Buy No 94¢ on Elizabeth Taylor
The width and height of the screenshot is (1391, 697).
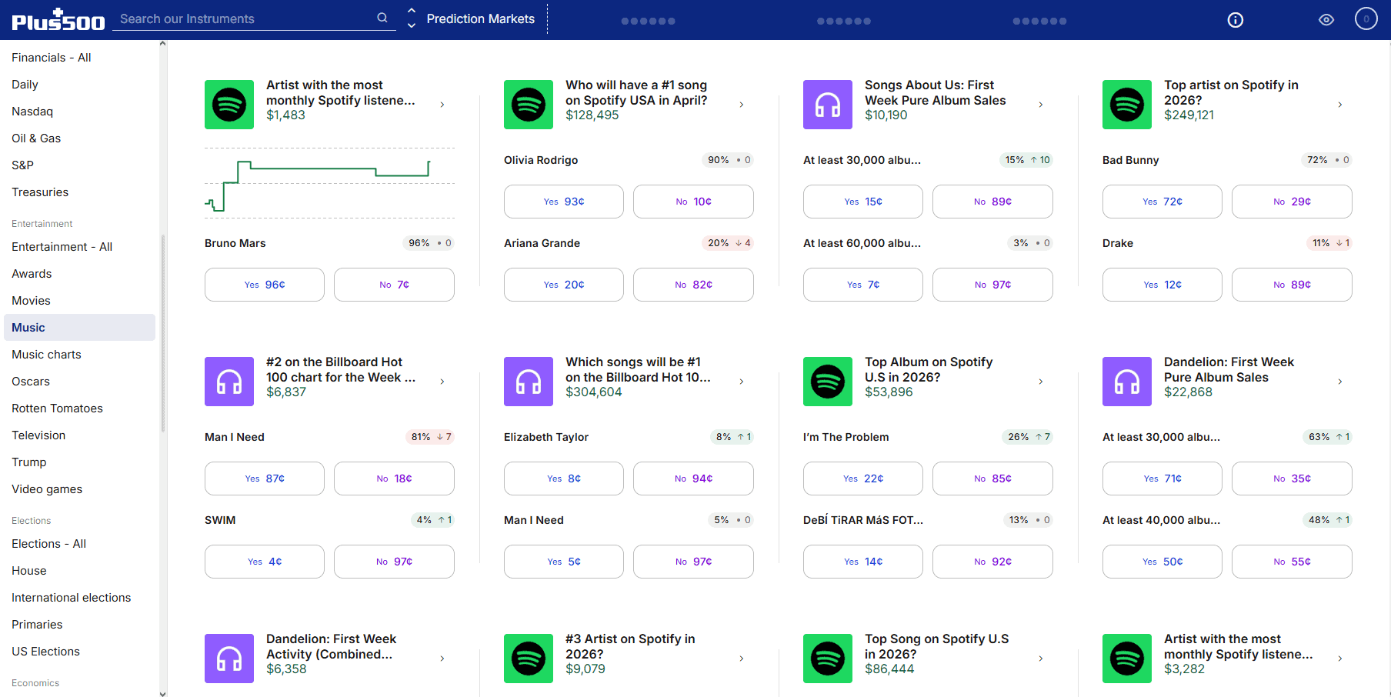tap(693, 479)
